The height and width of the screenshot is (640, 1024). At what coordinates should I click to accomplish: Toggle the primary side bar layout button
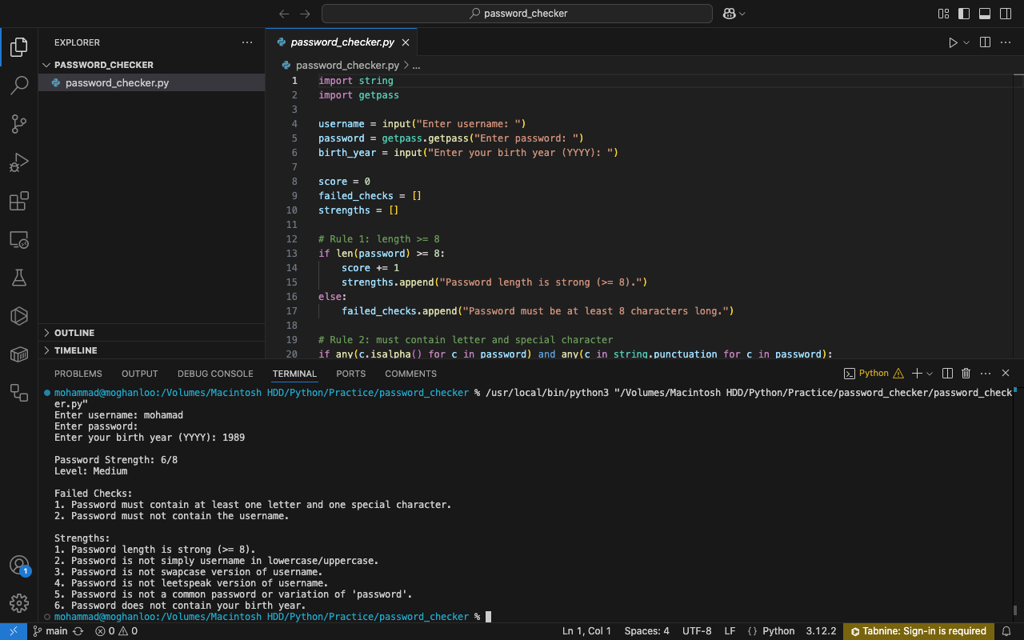tap(964, 14)
